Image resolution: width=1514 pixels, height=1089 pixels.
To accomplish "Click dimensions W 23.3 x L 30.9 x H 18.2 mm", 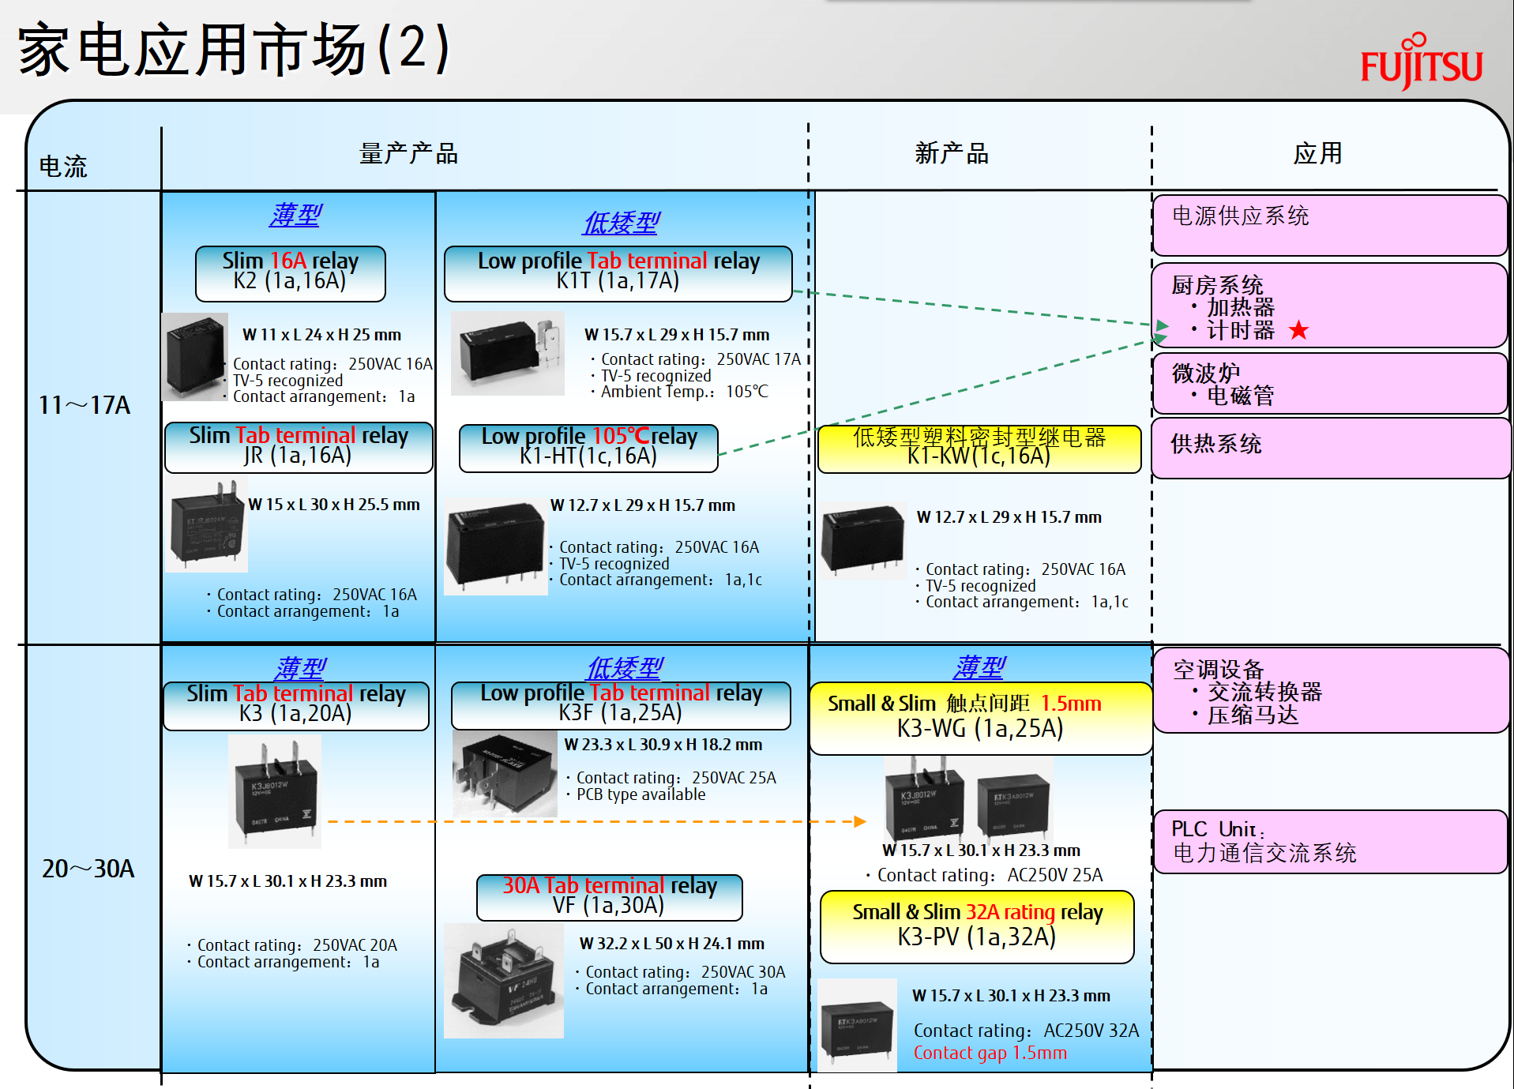I will click(x=663, y=745).
